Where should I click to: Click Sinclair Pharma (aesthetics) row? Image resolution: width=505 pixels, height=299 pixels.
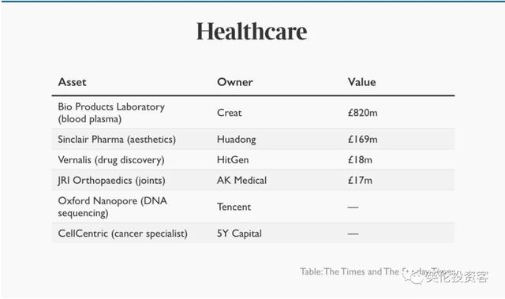tap(253, 140)
